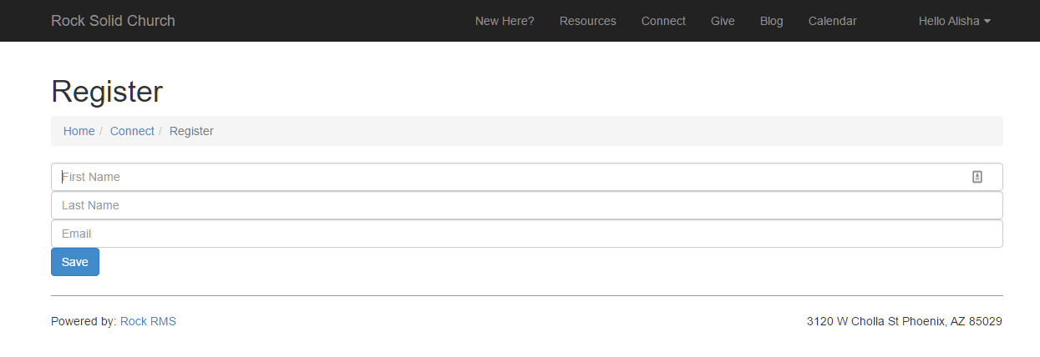Click the Powered by footer label
Image resolution: width=1040 pixels, height=357 pixels.
tap(84, 321)
